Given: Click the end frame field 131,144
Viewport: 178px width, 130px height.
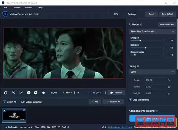Looking at the screenshot, I should [97, 93].
